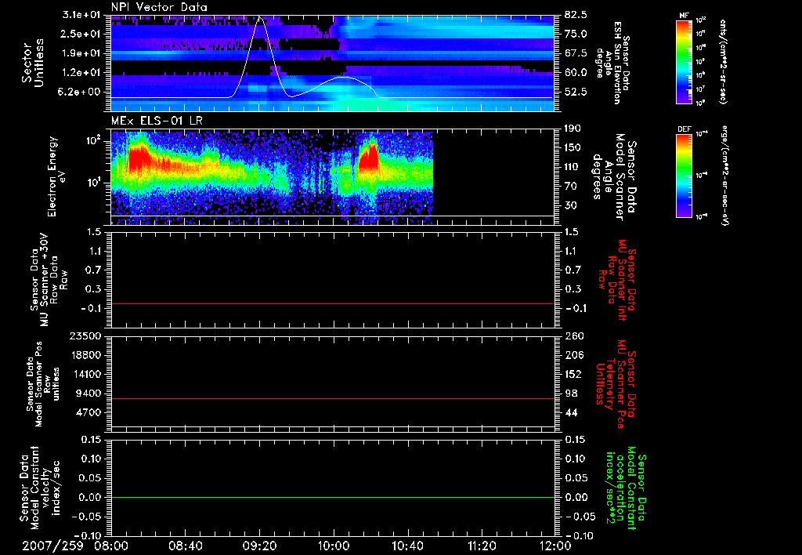The image size is (802, 555).
Task: Click the 10:40 time axis label
Action: 407,546
